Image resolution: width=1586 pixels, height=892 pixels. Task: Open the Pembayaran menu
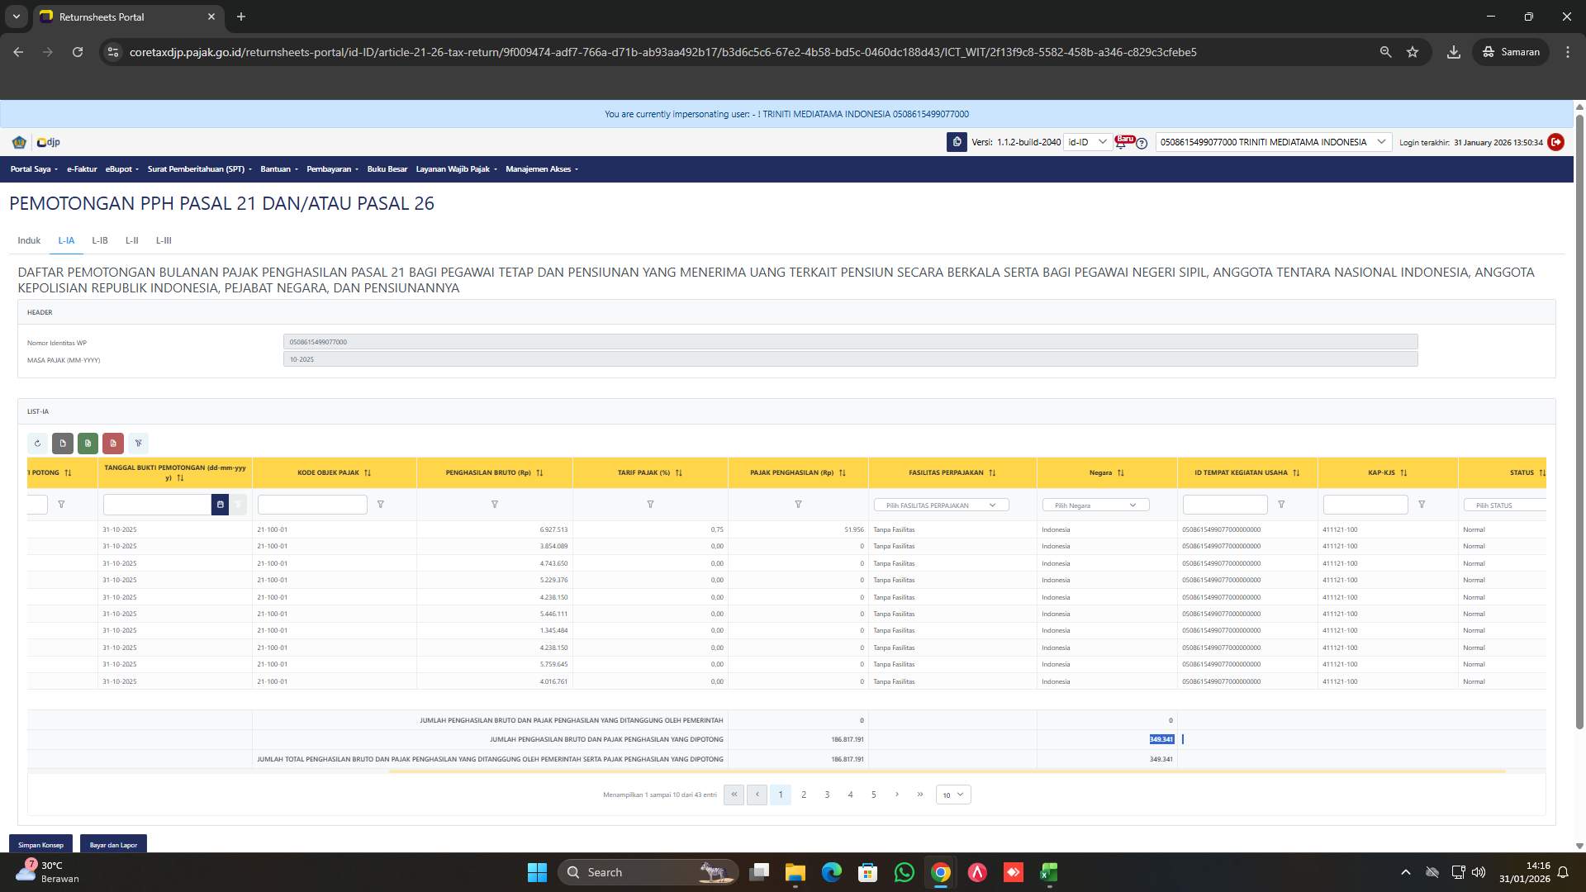click(x=330, y=169)
